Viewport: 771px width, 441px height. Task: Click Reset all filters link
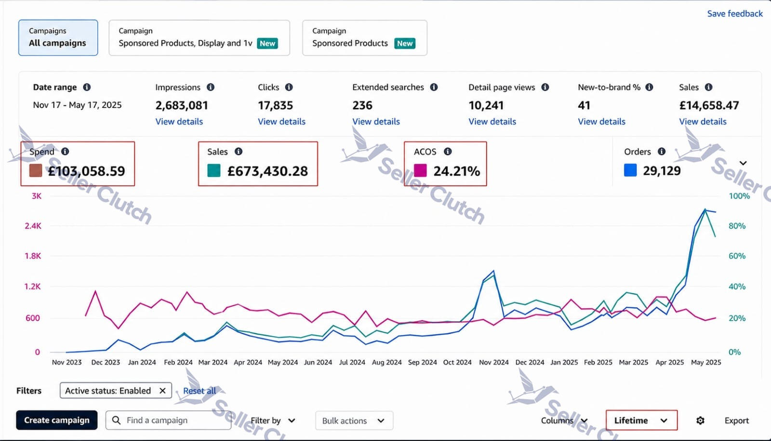click(x=199, y=390)
